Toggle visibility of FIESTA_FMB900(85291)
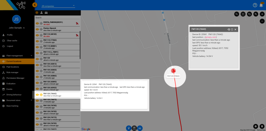Image resolution: width=266 pixels, height=131 pixels. click(37, 23)
